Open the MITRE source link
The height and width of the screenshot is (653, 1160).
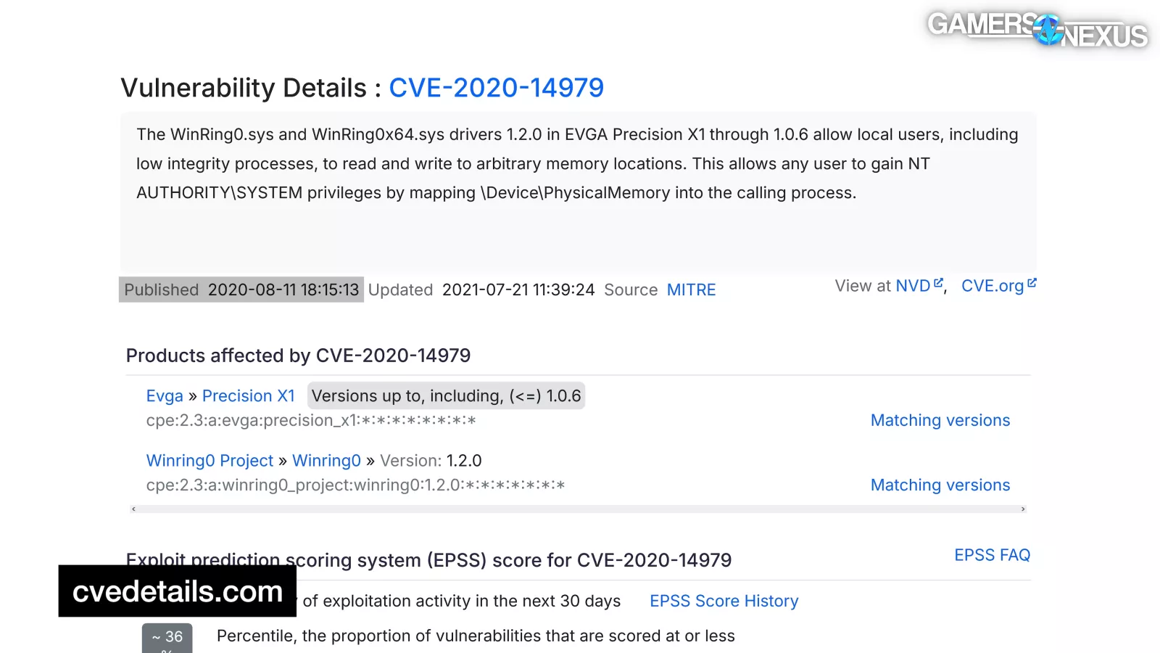pyautogui.click(x=691, y=290)
